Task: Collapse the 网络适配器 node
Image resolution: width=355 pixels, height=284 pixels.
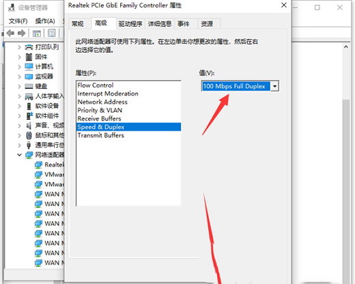Action: click(19, 155)
